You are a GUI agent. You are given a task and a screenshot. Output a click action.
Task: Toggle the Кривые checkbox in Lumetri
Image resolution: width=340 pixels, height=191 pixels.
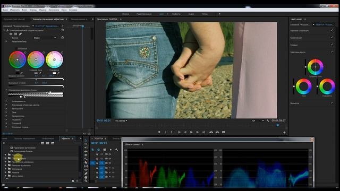pos(331,45)
